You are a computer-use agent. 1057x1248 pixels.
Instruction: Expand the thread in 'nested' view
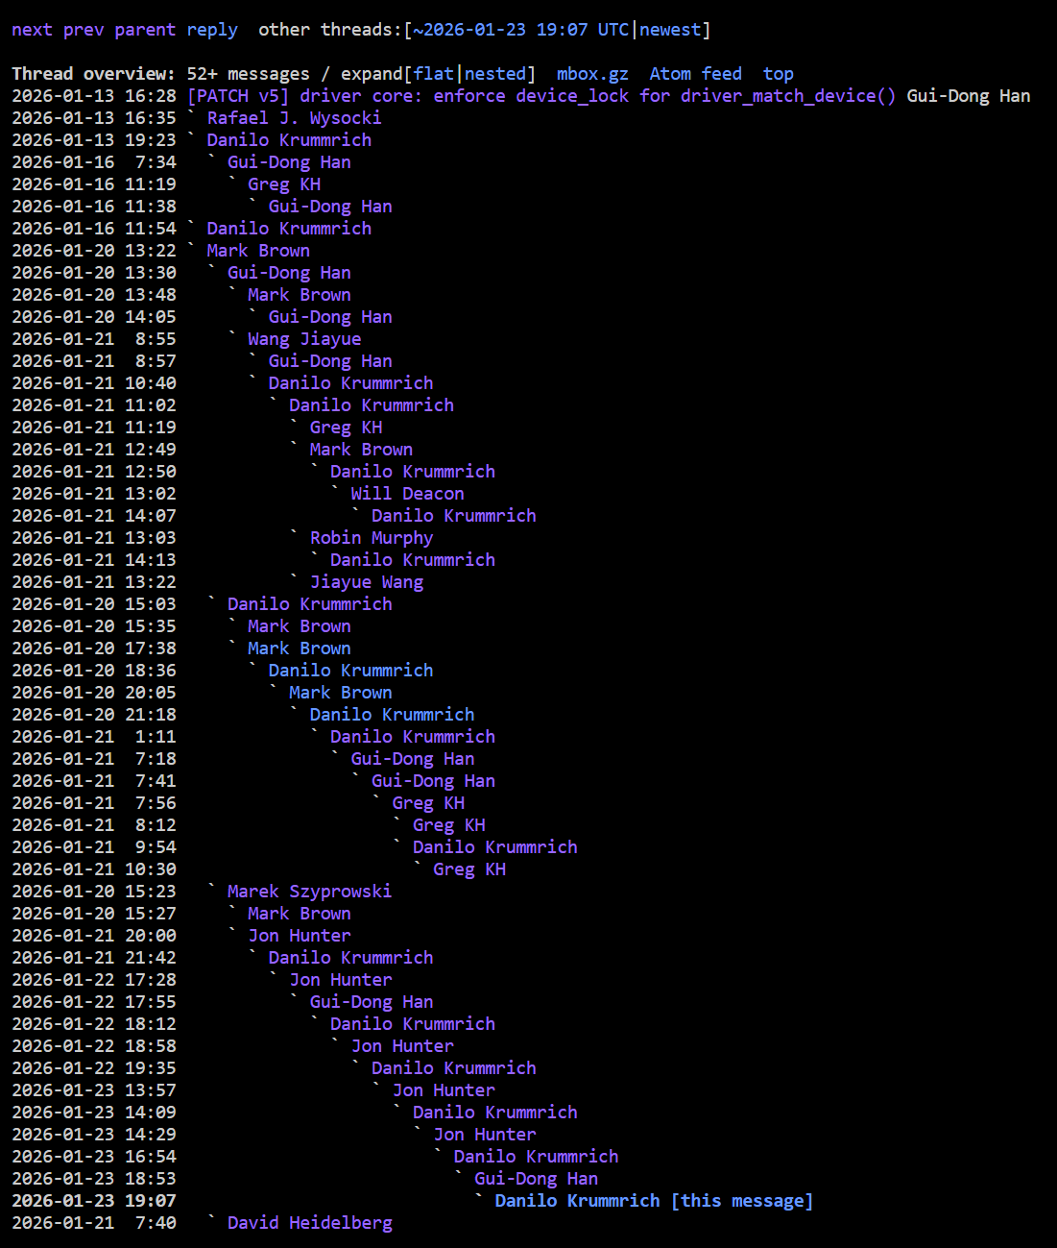[495, 74]
